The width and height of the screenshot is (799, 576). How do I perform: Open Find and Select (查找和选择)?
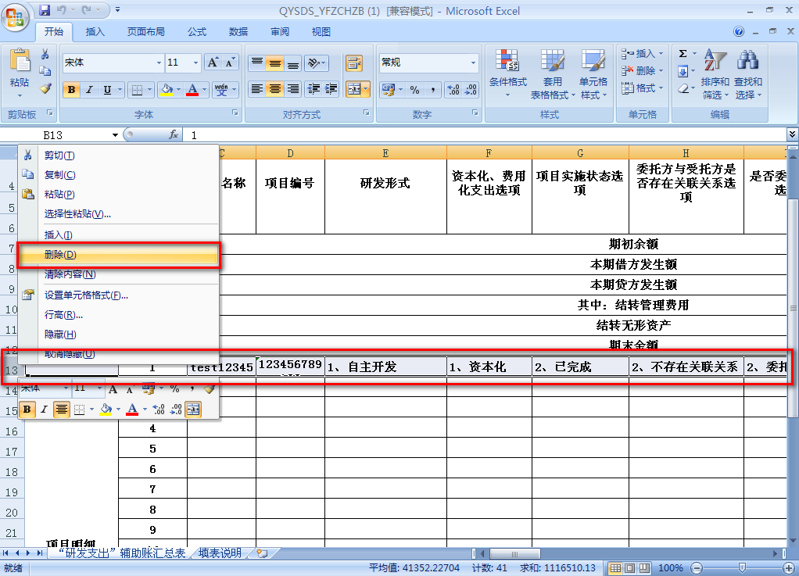click(x=747, y=73)
